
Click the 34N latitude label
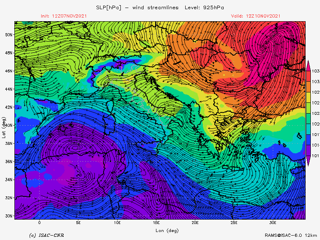8,180
